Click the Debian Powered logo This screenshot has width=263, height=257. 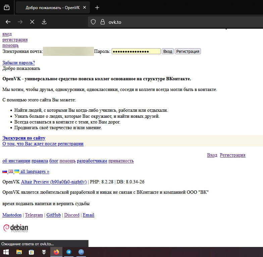tap(15, 228)
